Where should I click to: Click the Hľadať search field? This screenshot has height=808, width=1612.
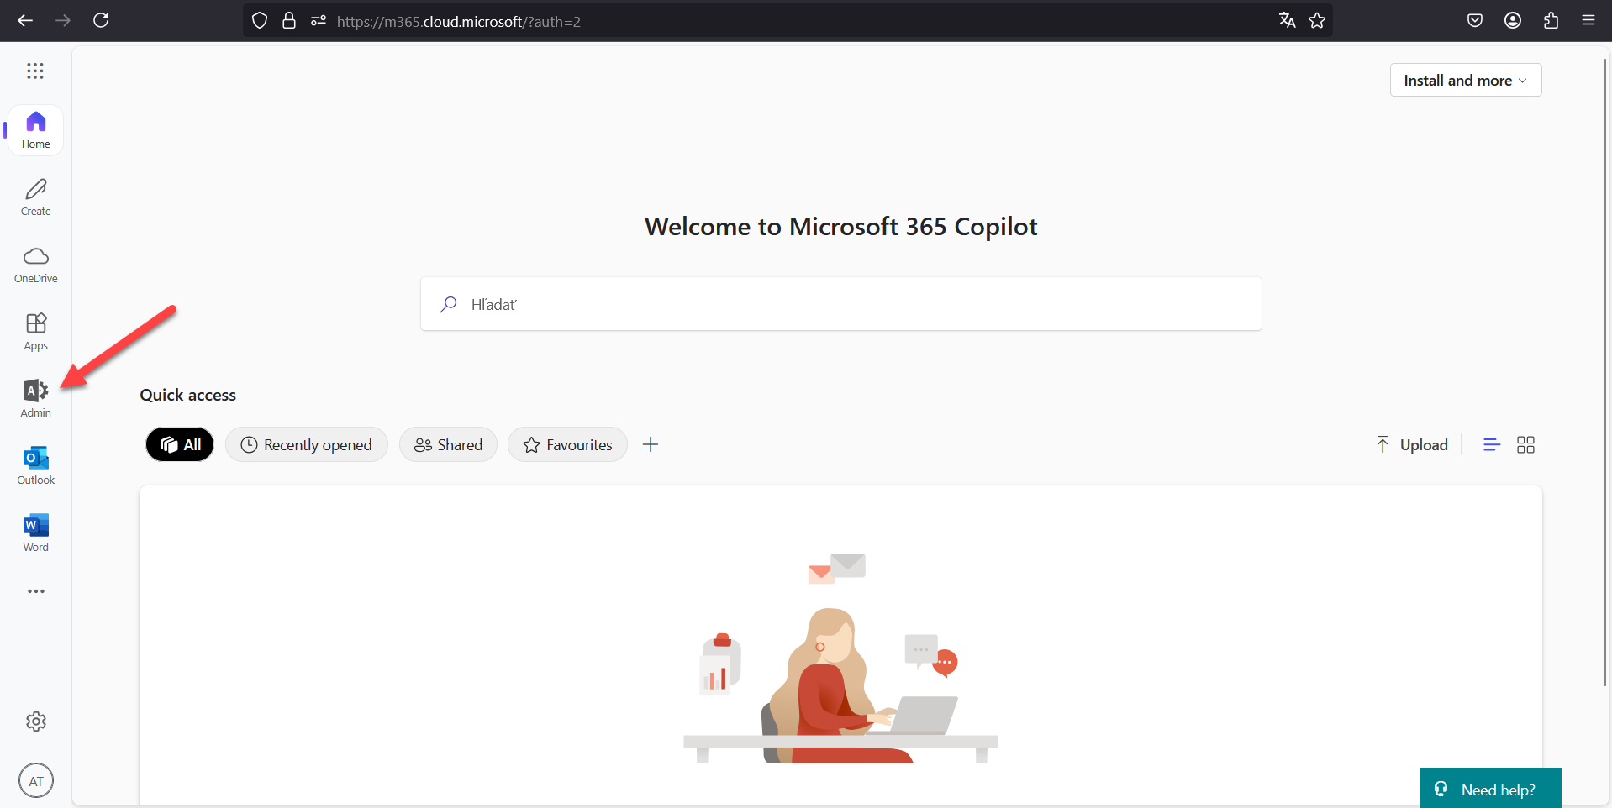tap(840, 304)
